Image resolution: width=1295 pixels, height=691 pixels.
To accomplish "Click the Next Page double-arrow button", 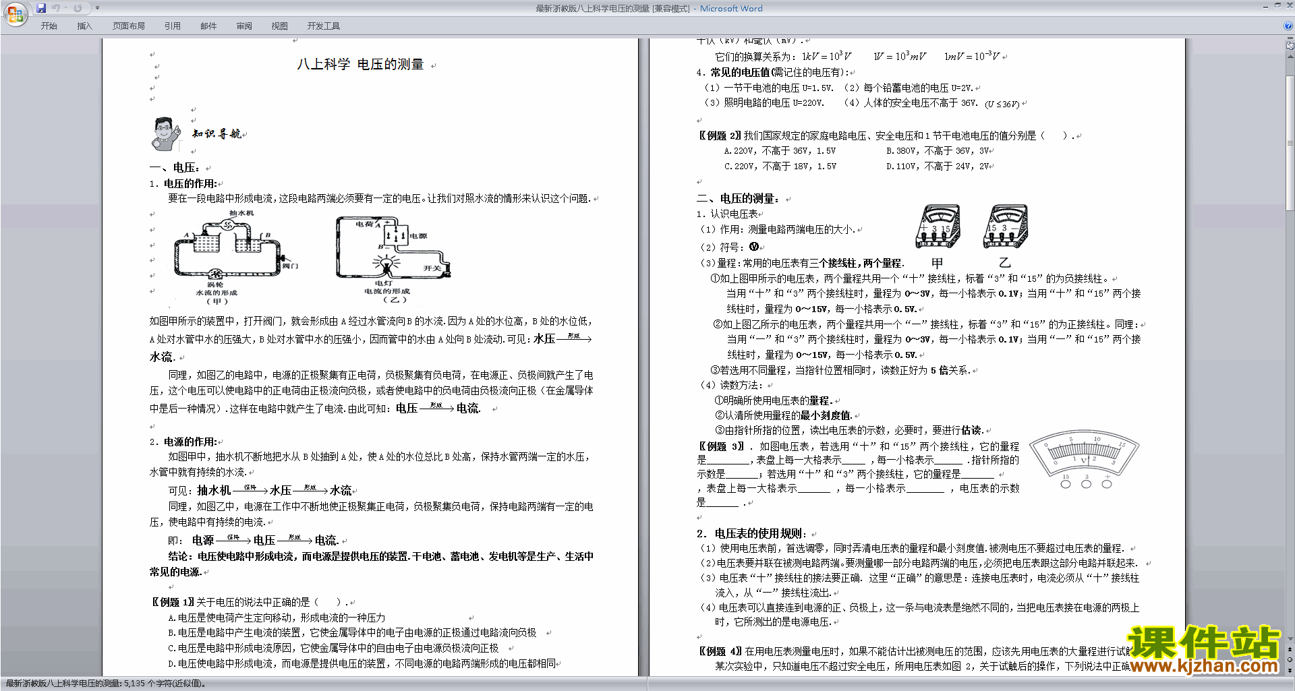I will click(1290, 670).
